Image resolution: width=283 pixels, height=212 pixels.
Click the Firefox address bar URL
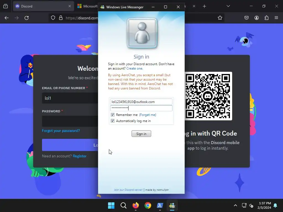point(82,18)
